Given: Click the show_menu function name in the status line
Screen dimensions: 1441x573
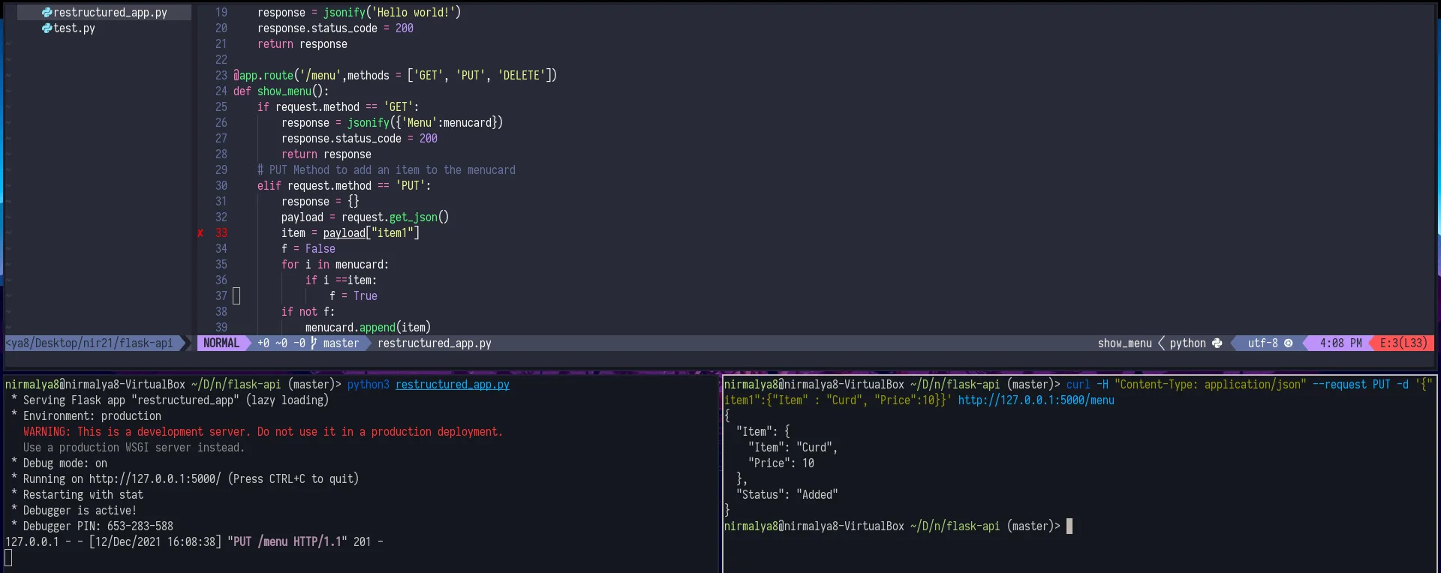Looking at the screenshot, I should pyautogui.click(x=1124, y=343).
